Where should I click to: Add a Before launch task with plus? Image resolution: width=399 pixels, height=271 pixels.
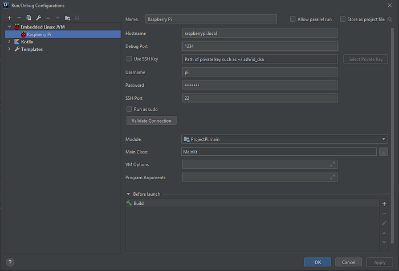point(384,204)
